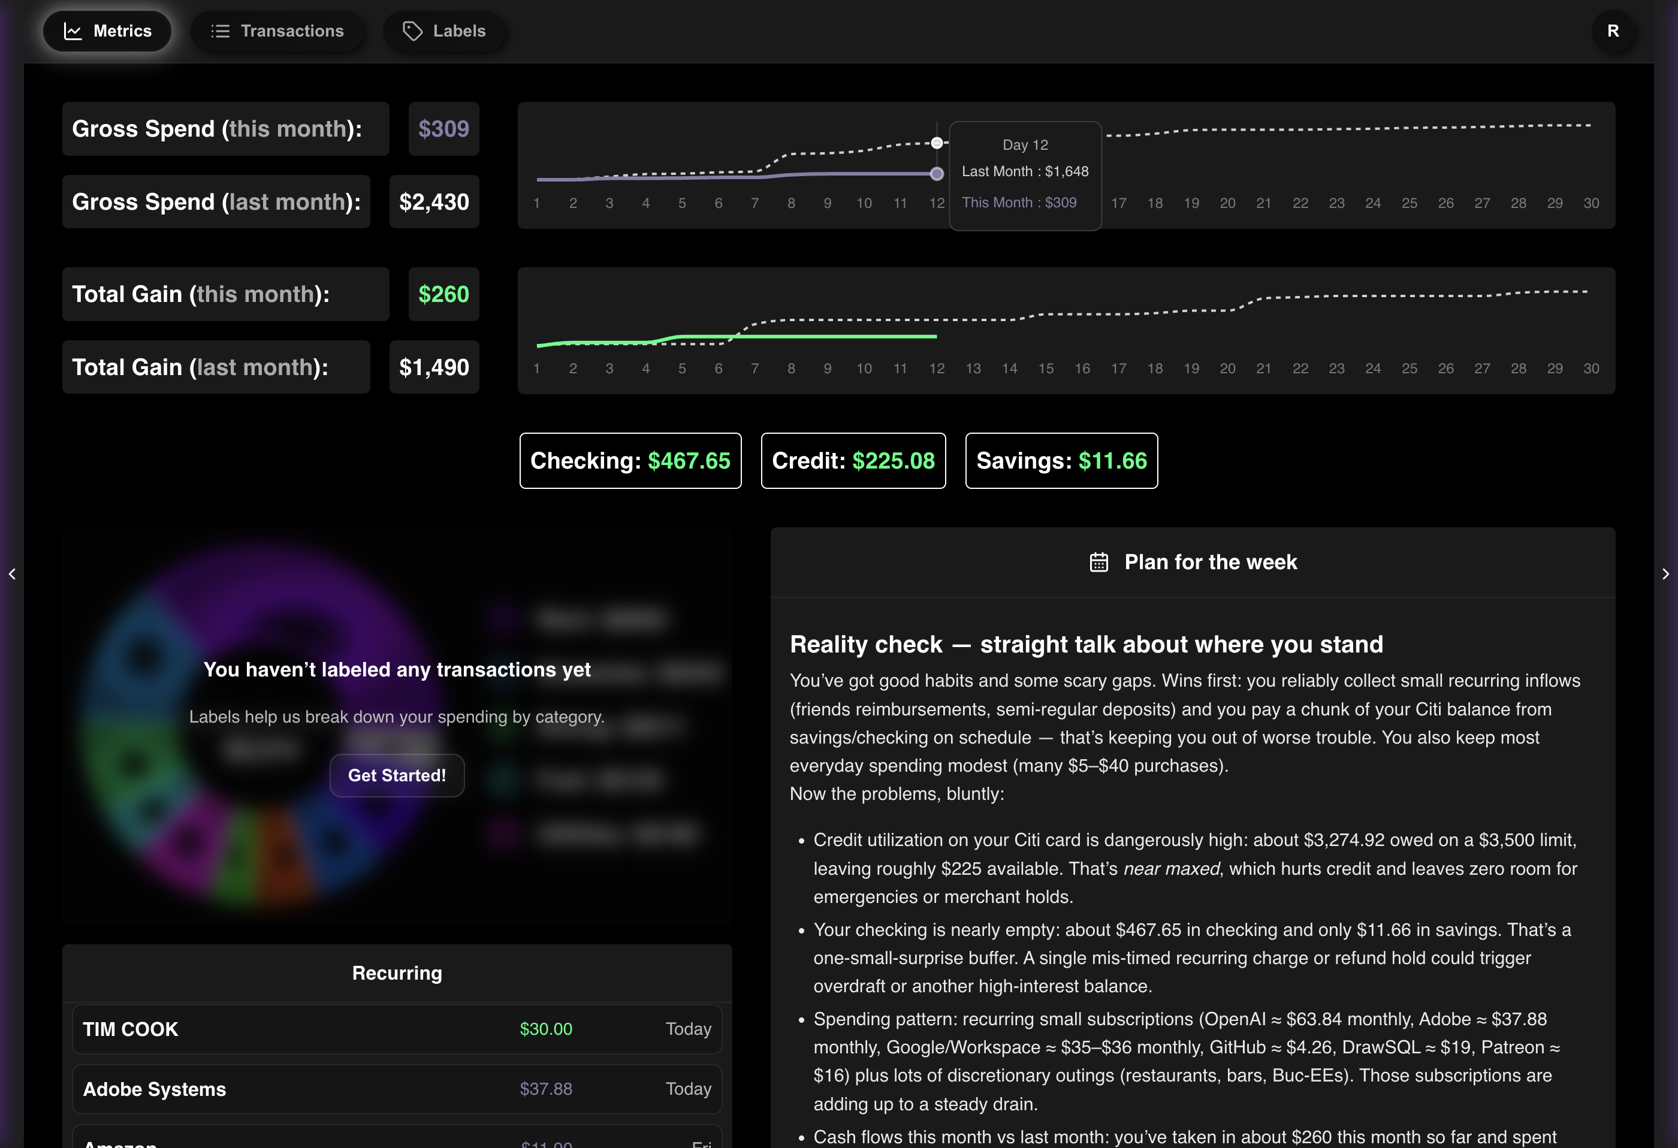Image resolution: width=1678 pixels, height=1148 pixels.
Task: Click the calendar icon next to Plan for the week
Action: click(x=1098, y=563)
